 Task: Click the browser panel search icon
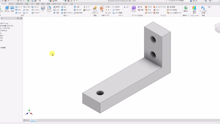pos(18,18)
